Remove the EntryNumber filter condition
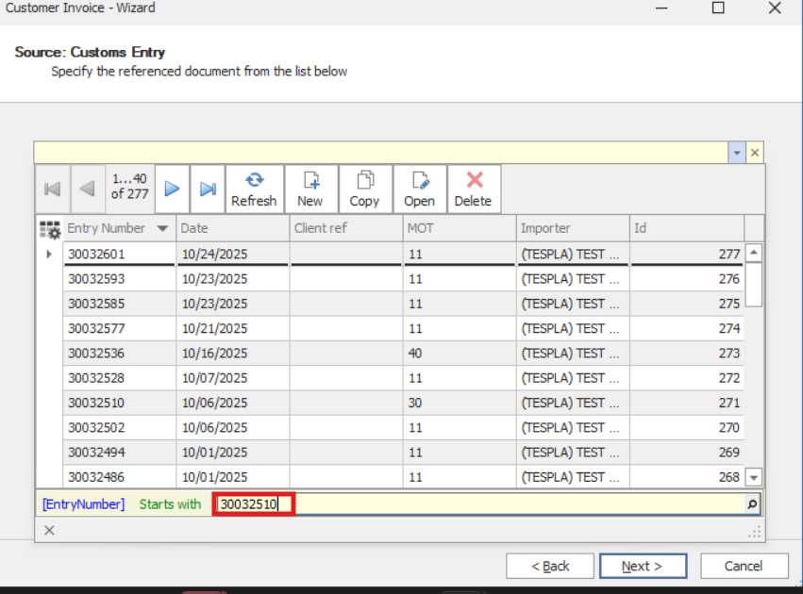Viewport: 803px width, 594px height. coord(49,530)
